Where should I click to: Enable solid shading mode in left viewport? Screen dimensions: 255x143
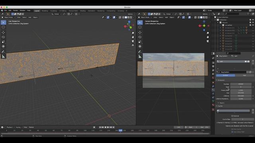pos(126,17)
